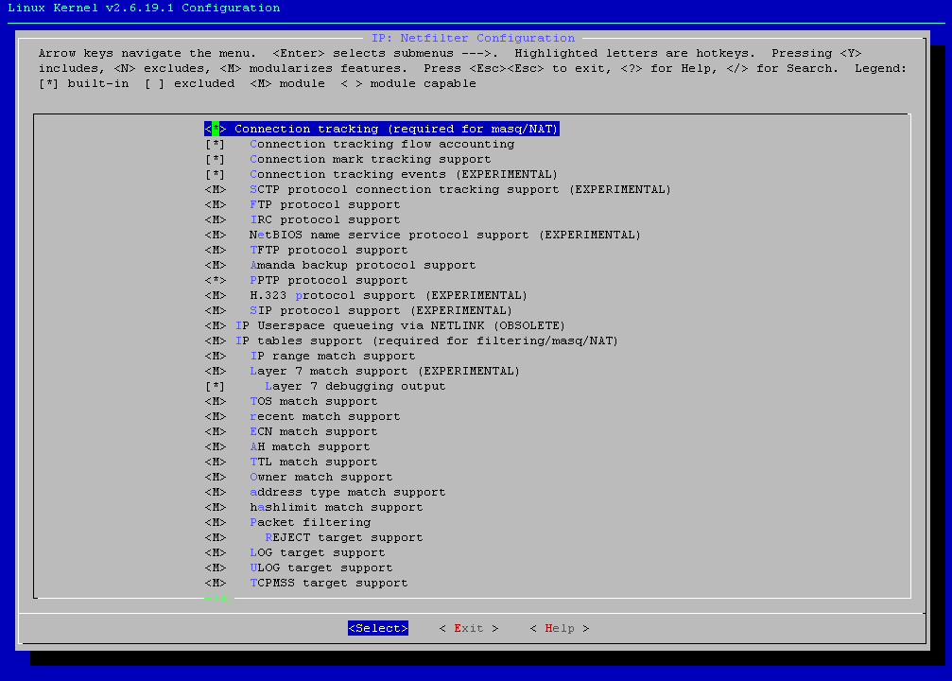The image size is (952, 681).
Task: Select Amanda backup protocol support row
Action: point(340,266)
